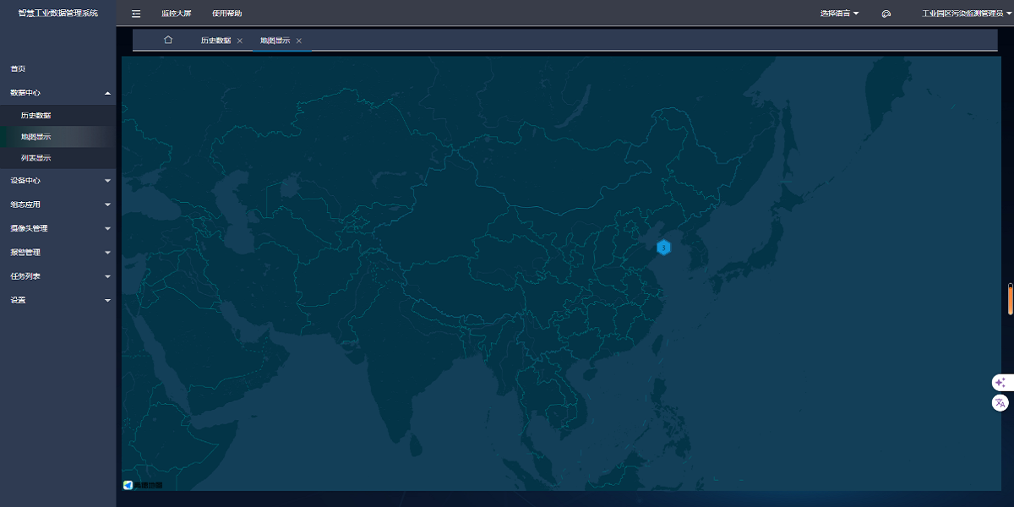The height and width of the screenshot is (507, 1014).
Task: Close the 地图显示 tab
Action: [x=299, y=41]
